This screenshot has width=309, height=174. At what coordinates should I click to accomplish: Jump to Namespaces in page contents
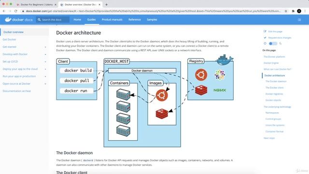pos(272,113)
